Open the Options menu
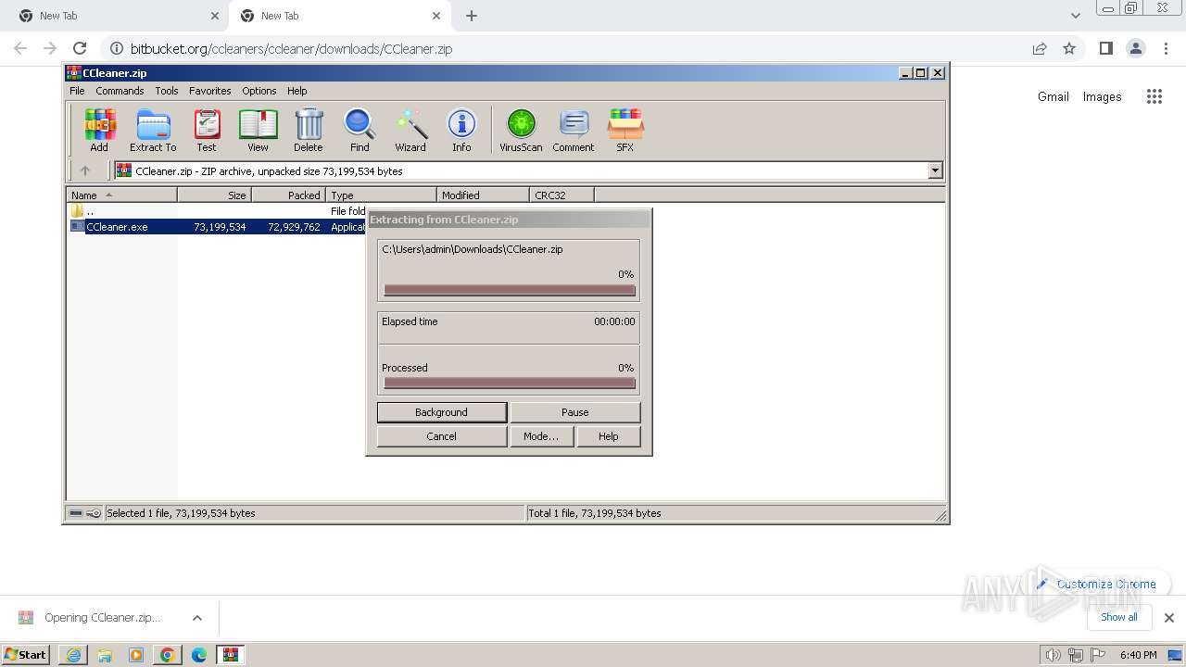The height and width of the screenshot is (667, 1186). coord(259,91)
